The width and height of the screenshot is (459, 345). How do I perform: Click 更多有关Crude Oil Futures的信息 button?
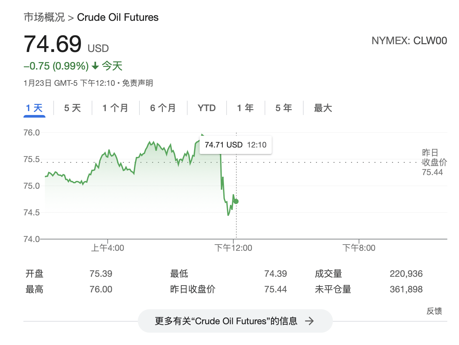(235, 321)
